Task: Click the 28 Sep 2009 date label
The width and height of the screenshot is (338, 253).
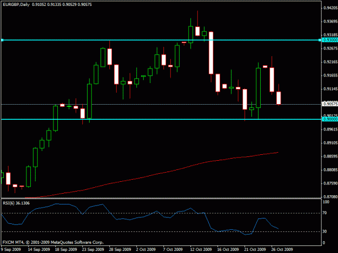Action: click(120, 250)
